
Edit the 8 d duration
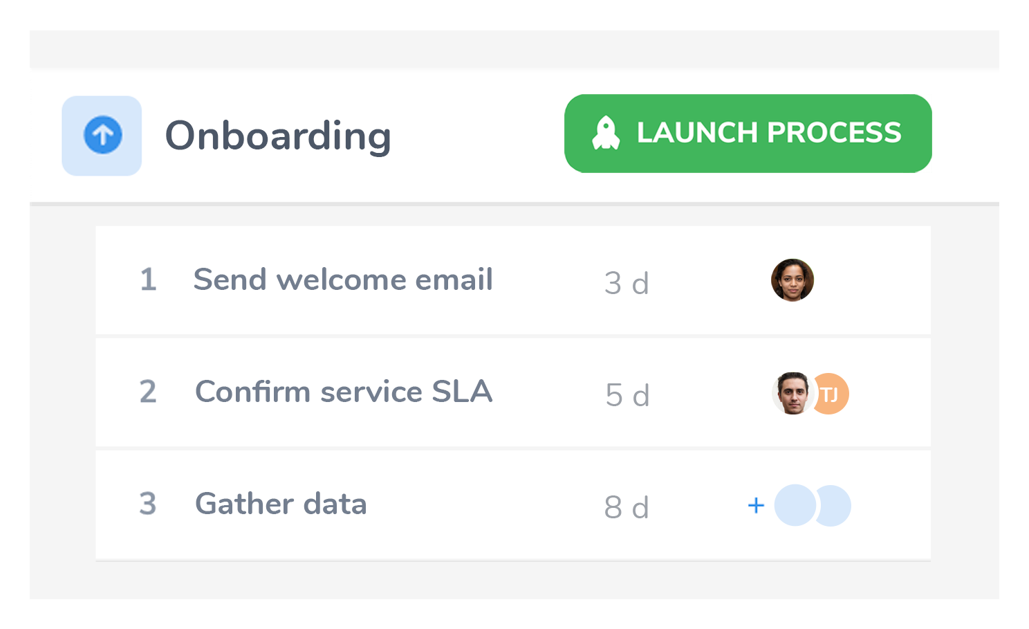coord(627,507)
